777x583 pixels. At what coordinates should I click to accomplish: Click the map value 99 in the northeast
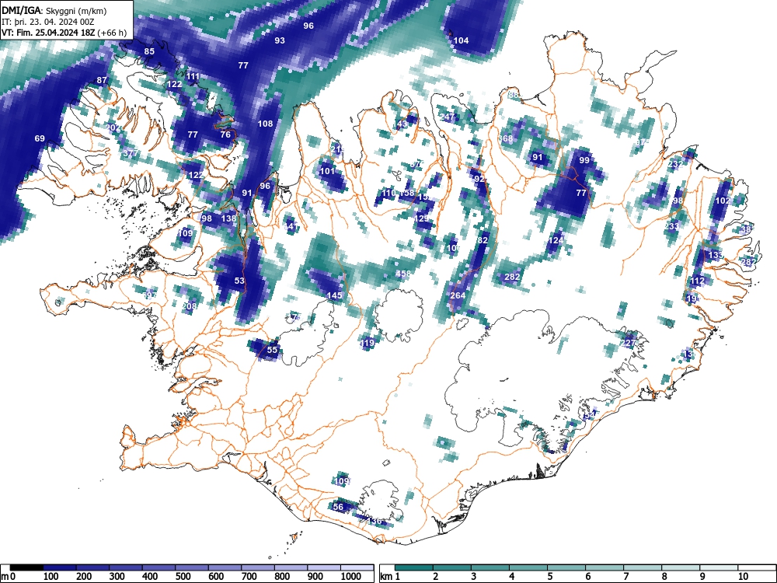pos(584,160)
